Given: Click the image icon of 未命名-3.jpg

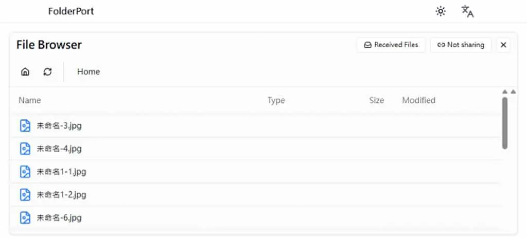Looking at the screenshot, I should click(x=25, y=125).
